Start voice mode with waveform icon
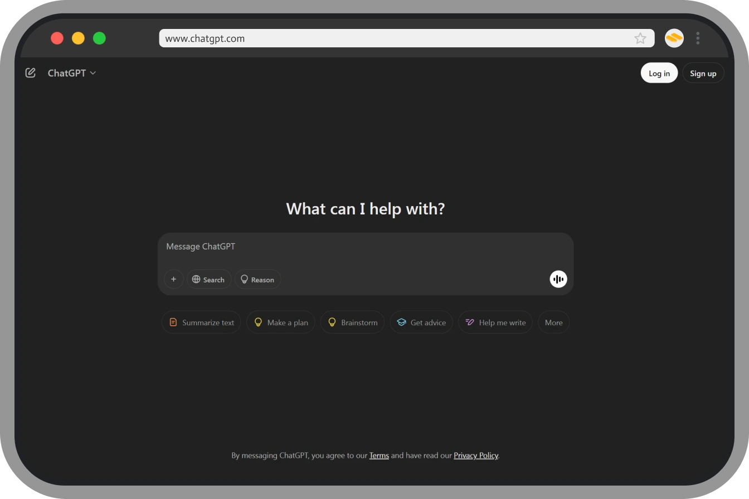Screen dimensions: 749x499 (x=558, y=279)
